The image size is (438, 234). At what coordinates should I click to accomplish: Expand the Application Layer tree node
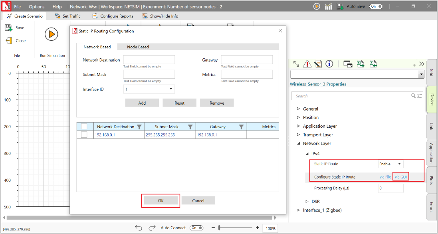click(x=298, y=126)
